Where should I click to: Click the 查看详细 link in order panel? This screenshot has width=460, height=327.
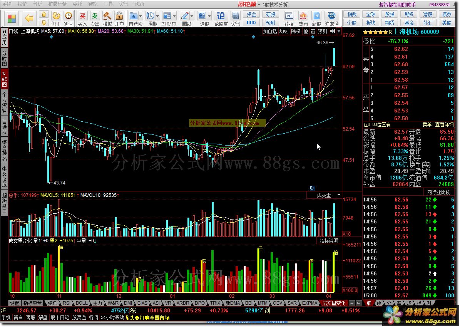click(x=444, y=124)
